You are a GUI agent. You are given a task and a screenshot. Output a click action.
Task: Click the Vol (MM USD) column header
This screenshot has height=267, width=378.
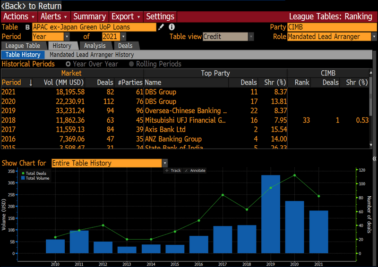click(x=64, y=83)
